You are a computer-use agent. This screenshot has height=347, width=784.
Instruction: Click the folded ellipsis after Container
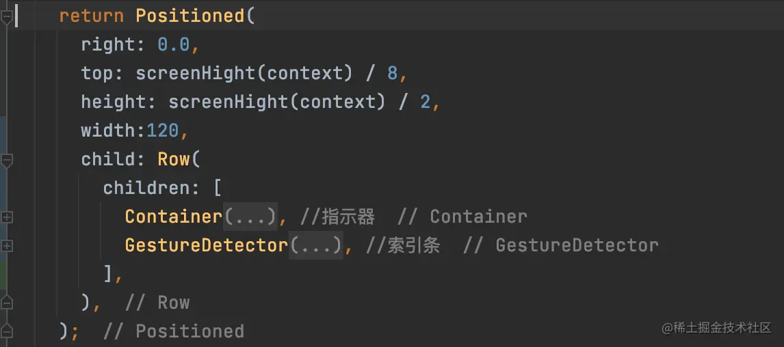point(250,217)
